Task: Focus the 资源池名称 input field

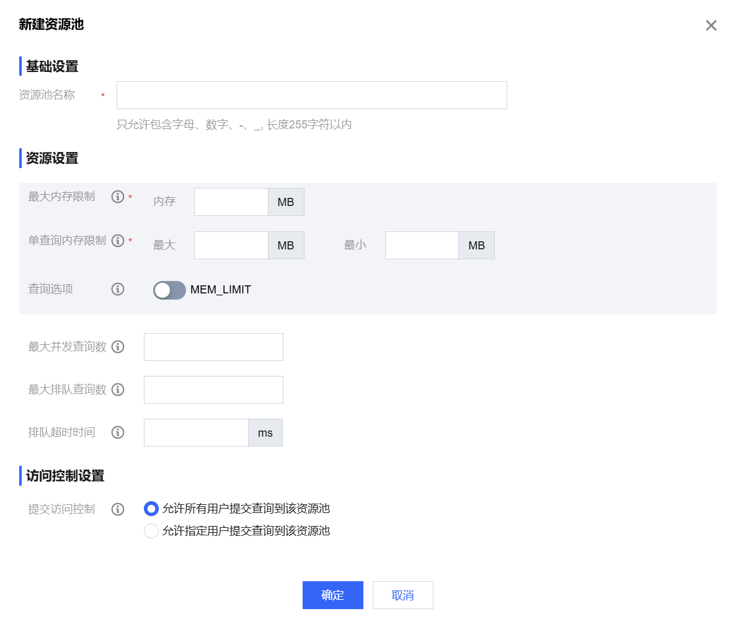Action: pyautogui.click(x=311, y=96)
